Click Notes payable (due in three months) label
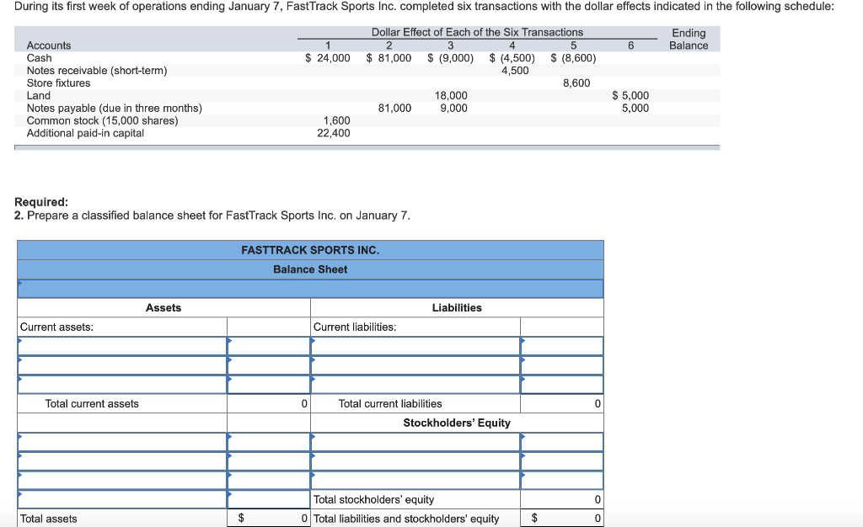 [115, 109]
